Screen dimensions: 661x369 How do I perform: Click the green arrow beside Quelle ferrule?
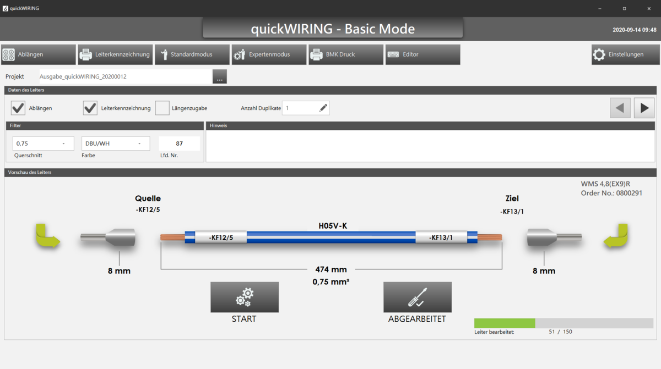(48, 236)
